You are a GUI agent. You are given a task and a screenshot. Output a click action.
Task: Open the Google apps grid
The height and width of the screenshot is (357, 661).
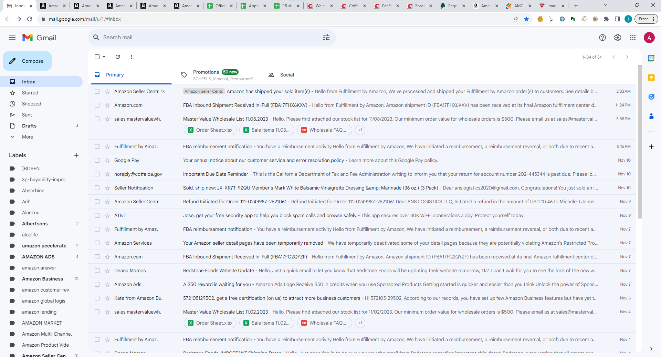coord(633,38)
